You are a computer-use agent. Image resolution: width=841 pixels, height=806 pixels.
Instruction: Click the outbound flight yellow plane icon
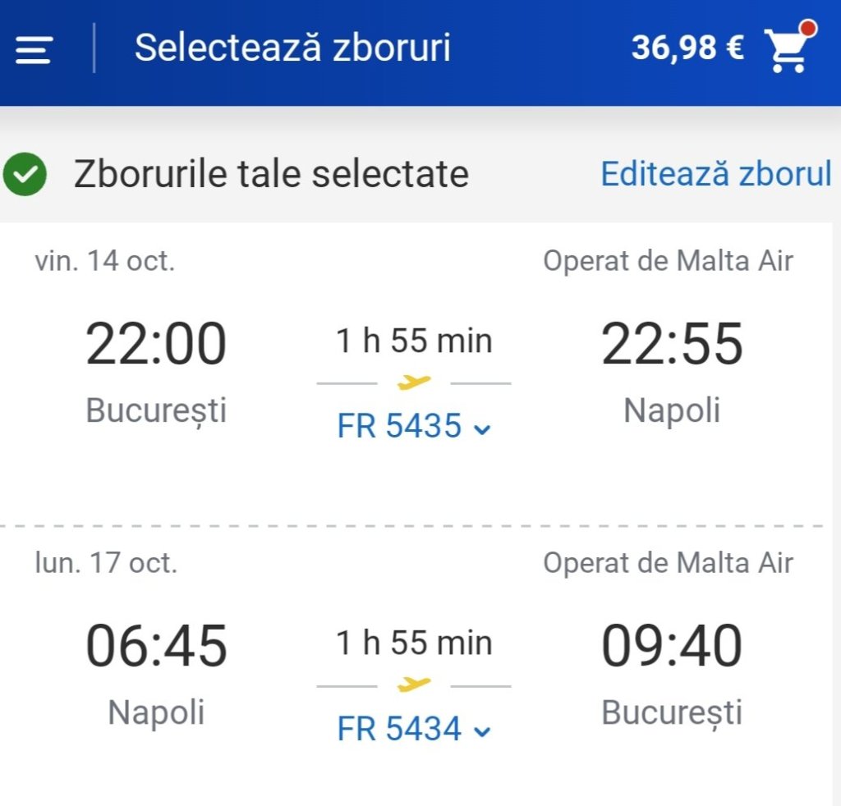pyautogui.click(x=413, y=382)
